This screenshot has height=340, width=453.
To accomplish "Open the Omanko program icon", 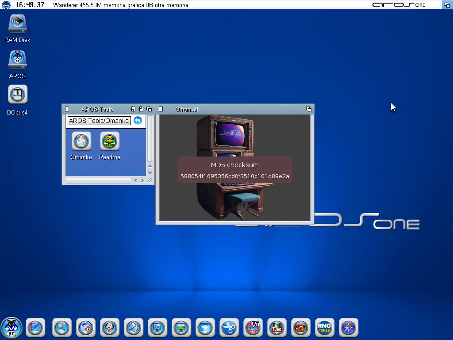I will [x=81, y=141].
